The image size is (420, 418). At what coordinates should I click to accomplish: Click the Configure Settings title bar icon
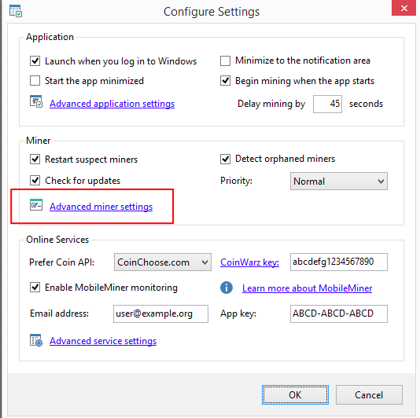(x=16, y=11)
